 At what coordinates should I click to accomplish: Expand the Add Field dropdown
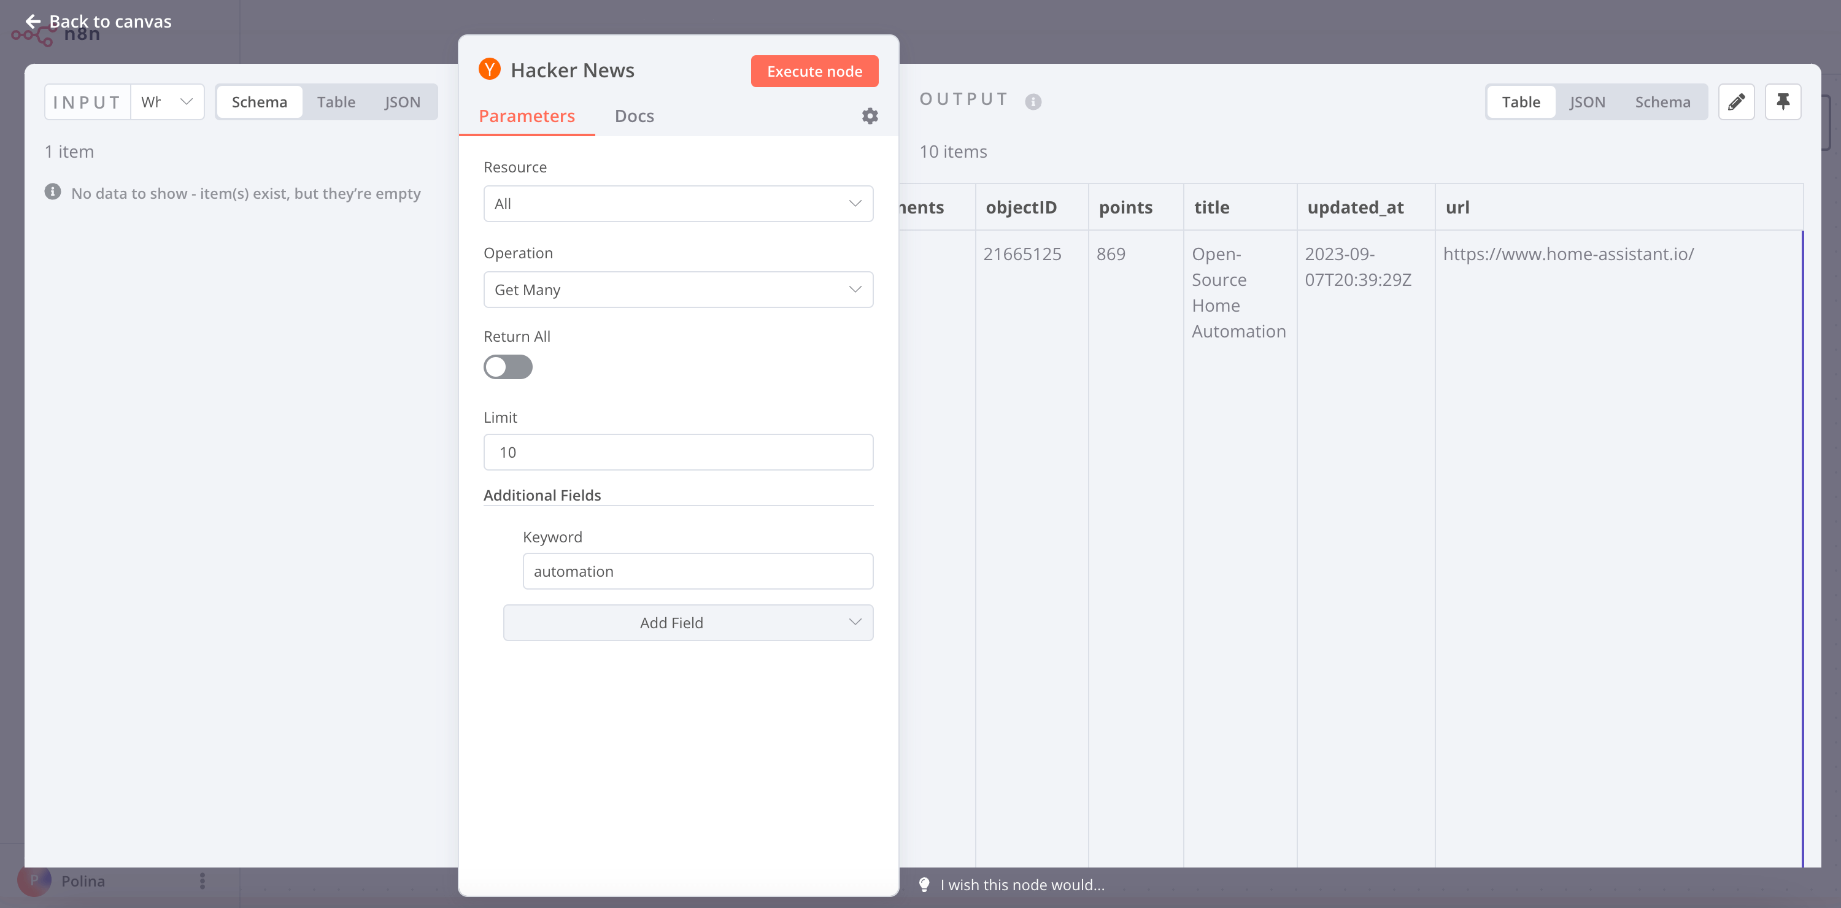pos(687,622)
